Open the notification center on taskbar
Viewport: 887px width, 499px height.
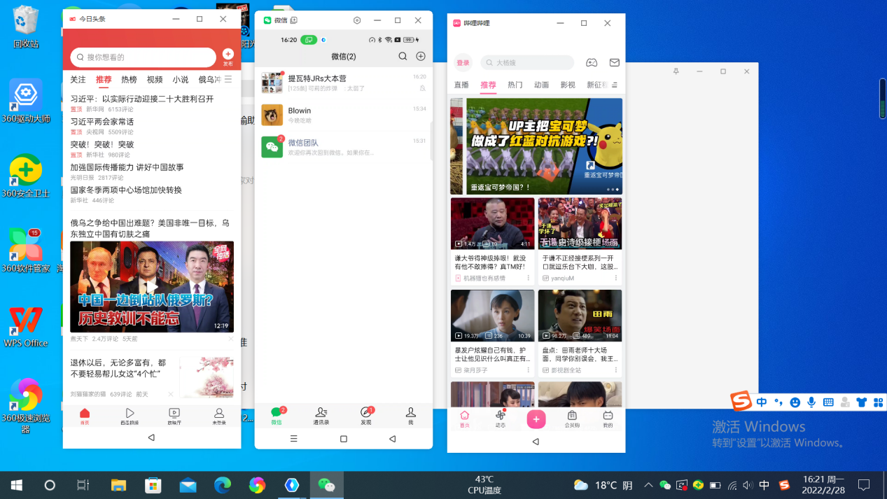tap(864, 485)
